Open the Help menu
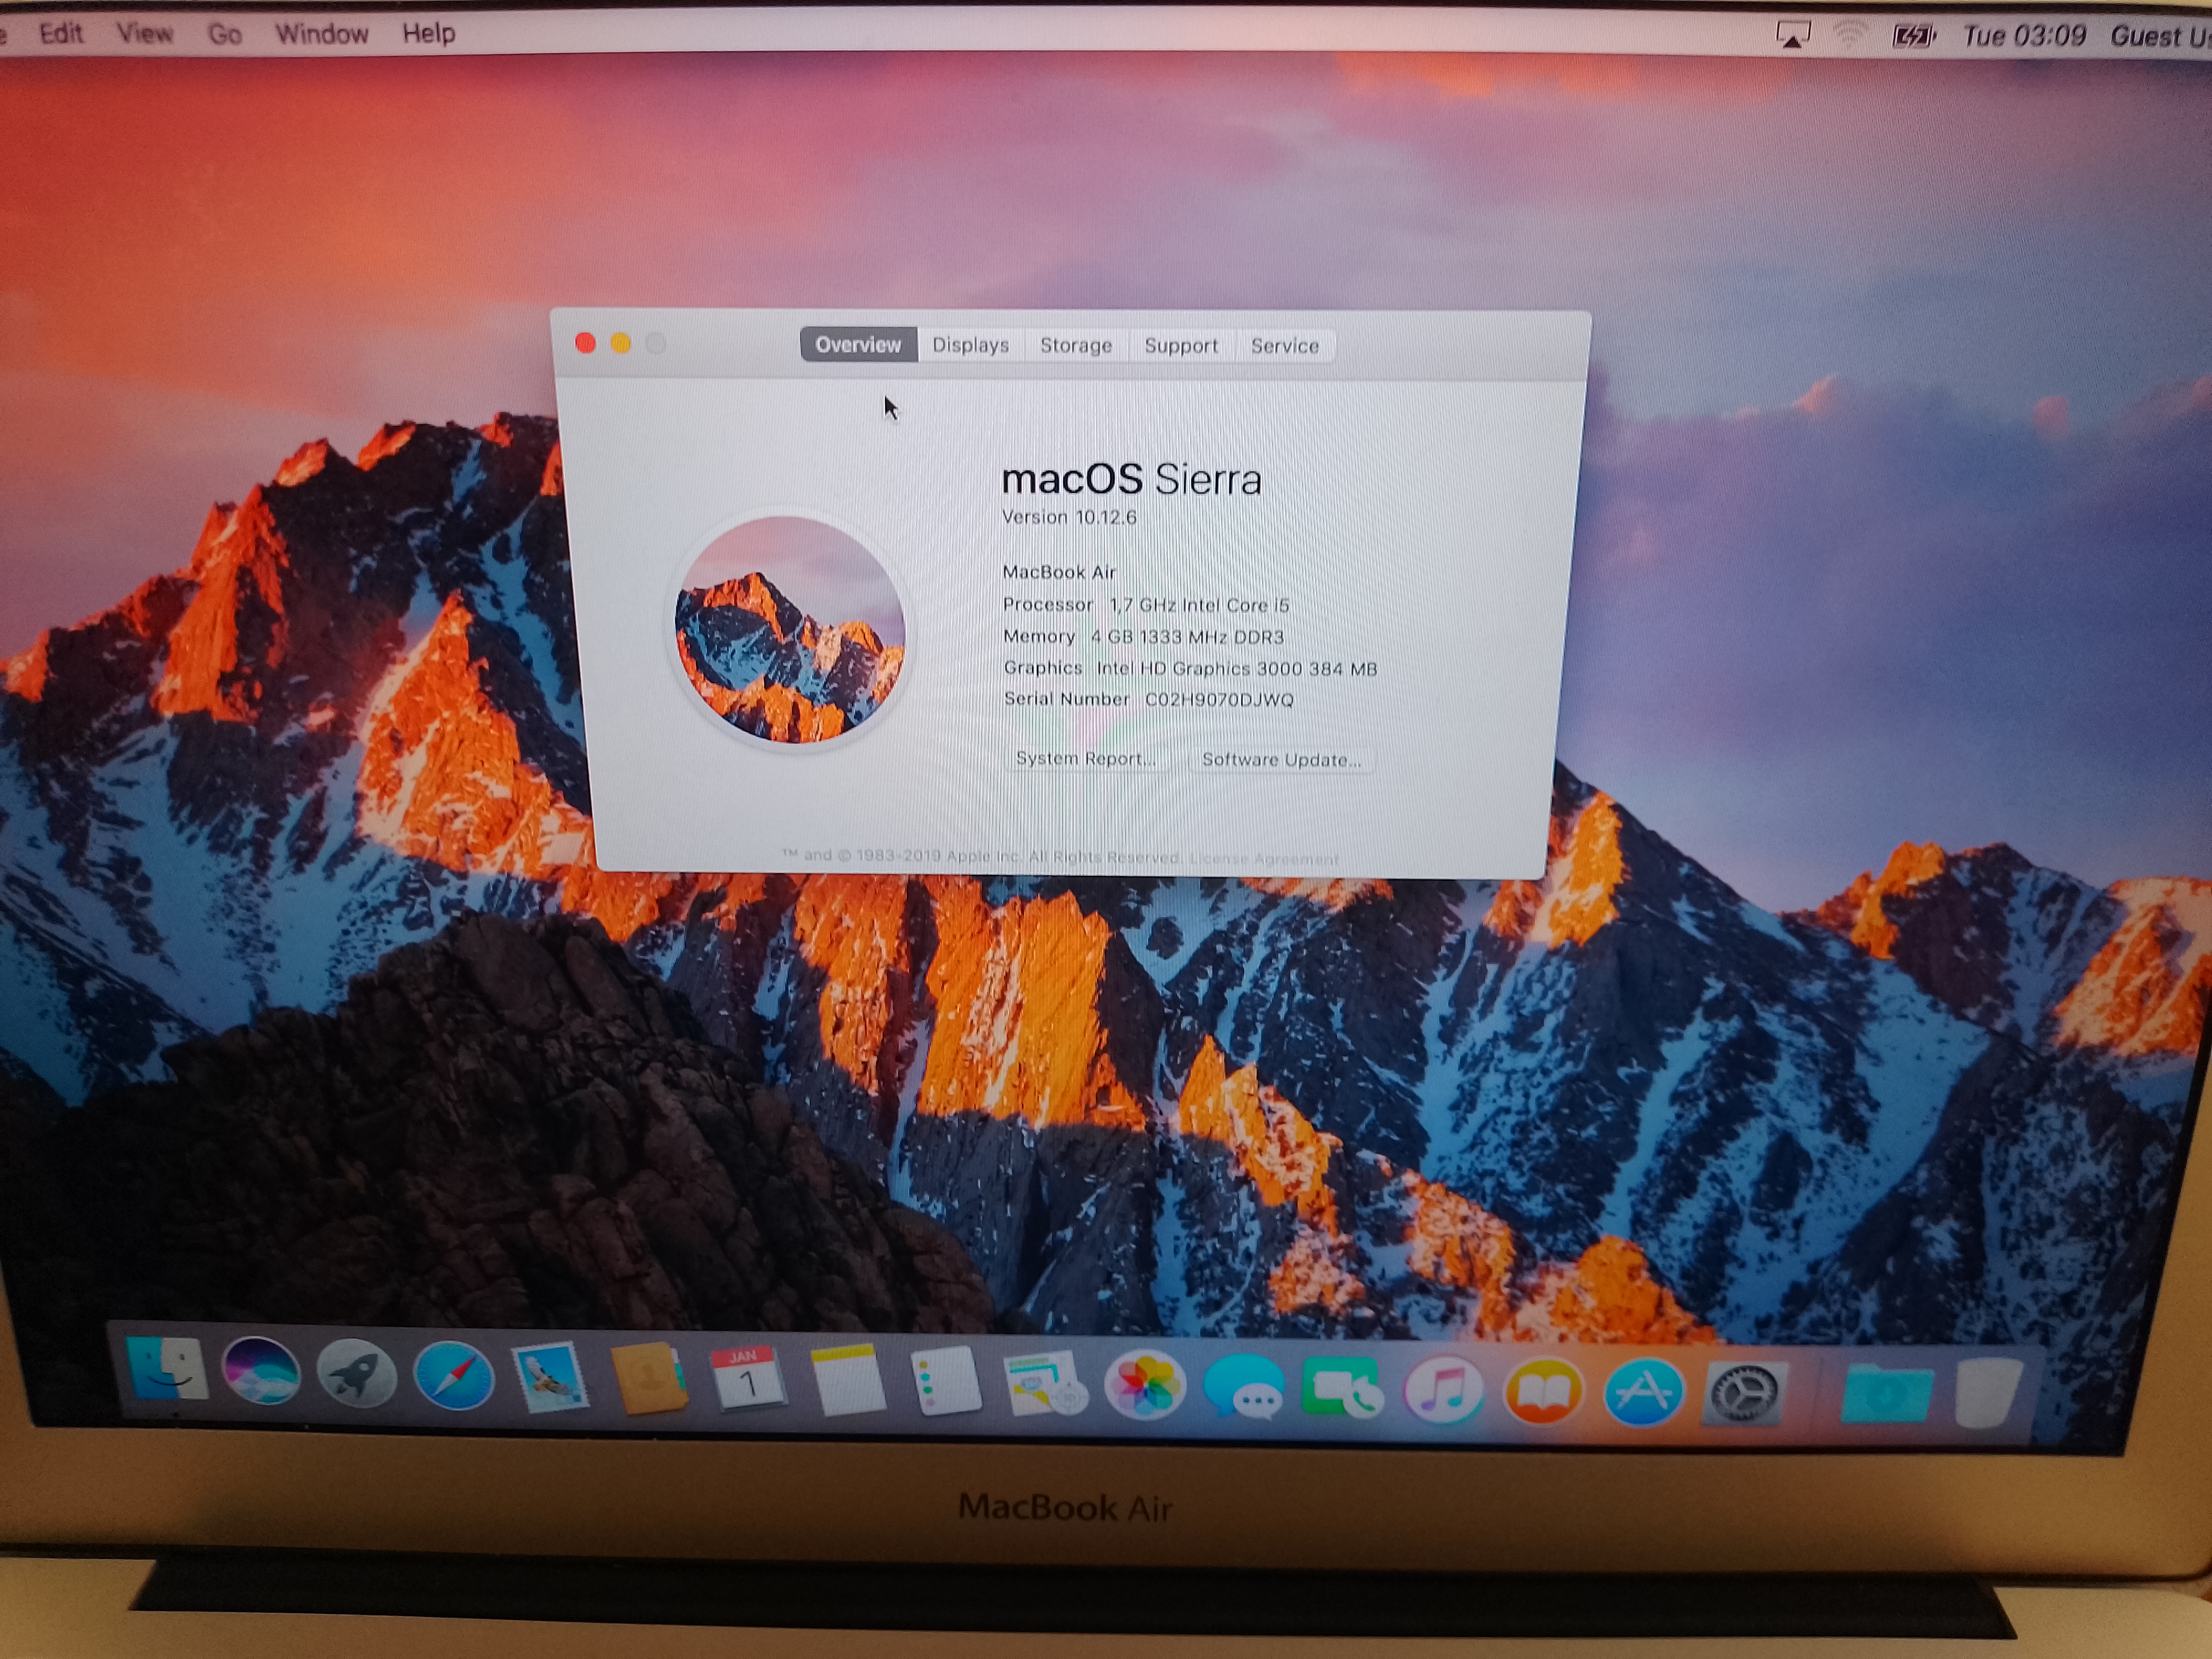The height and width of the screenshot is (1659, 2212). 429,33
